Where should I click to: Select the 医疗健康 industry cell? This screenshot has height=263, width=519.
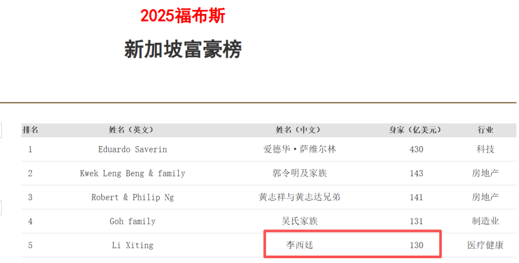click(x=485, y=245)
